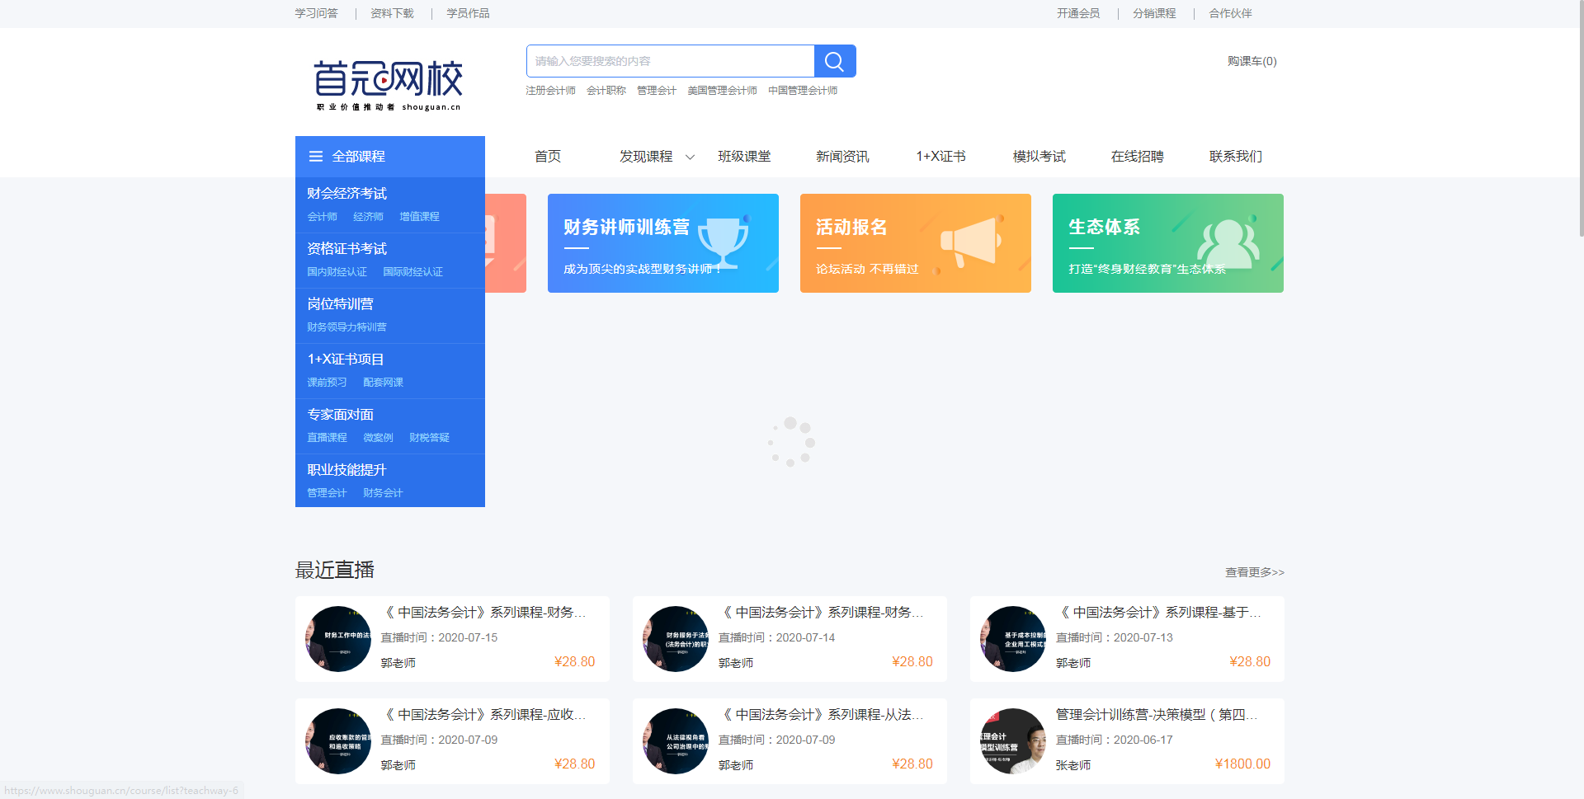
Task: Expand the 发现课程 dropdown arrow
Action: point(691,157)
